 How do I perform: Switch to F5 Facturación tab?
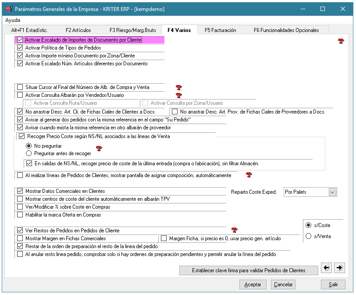[x=220, y=30]
